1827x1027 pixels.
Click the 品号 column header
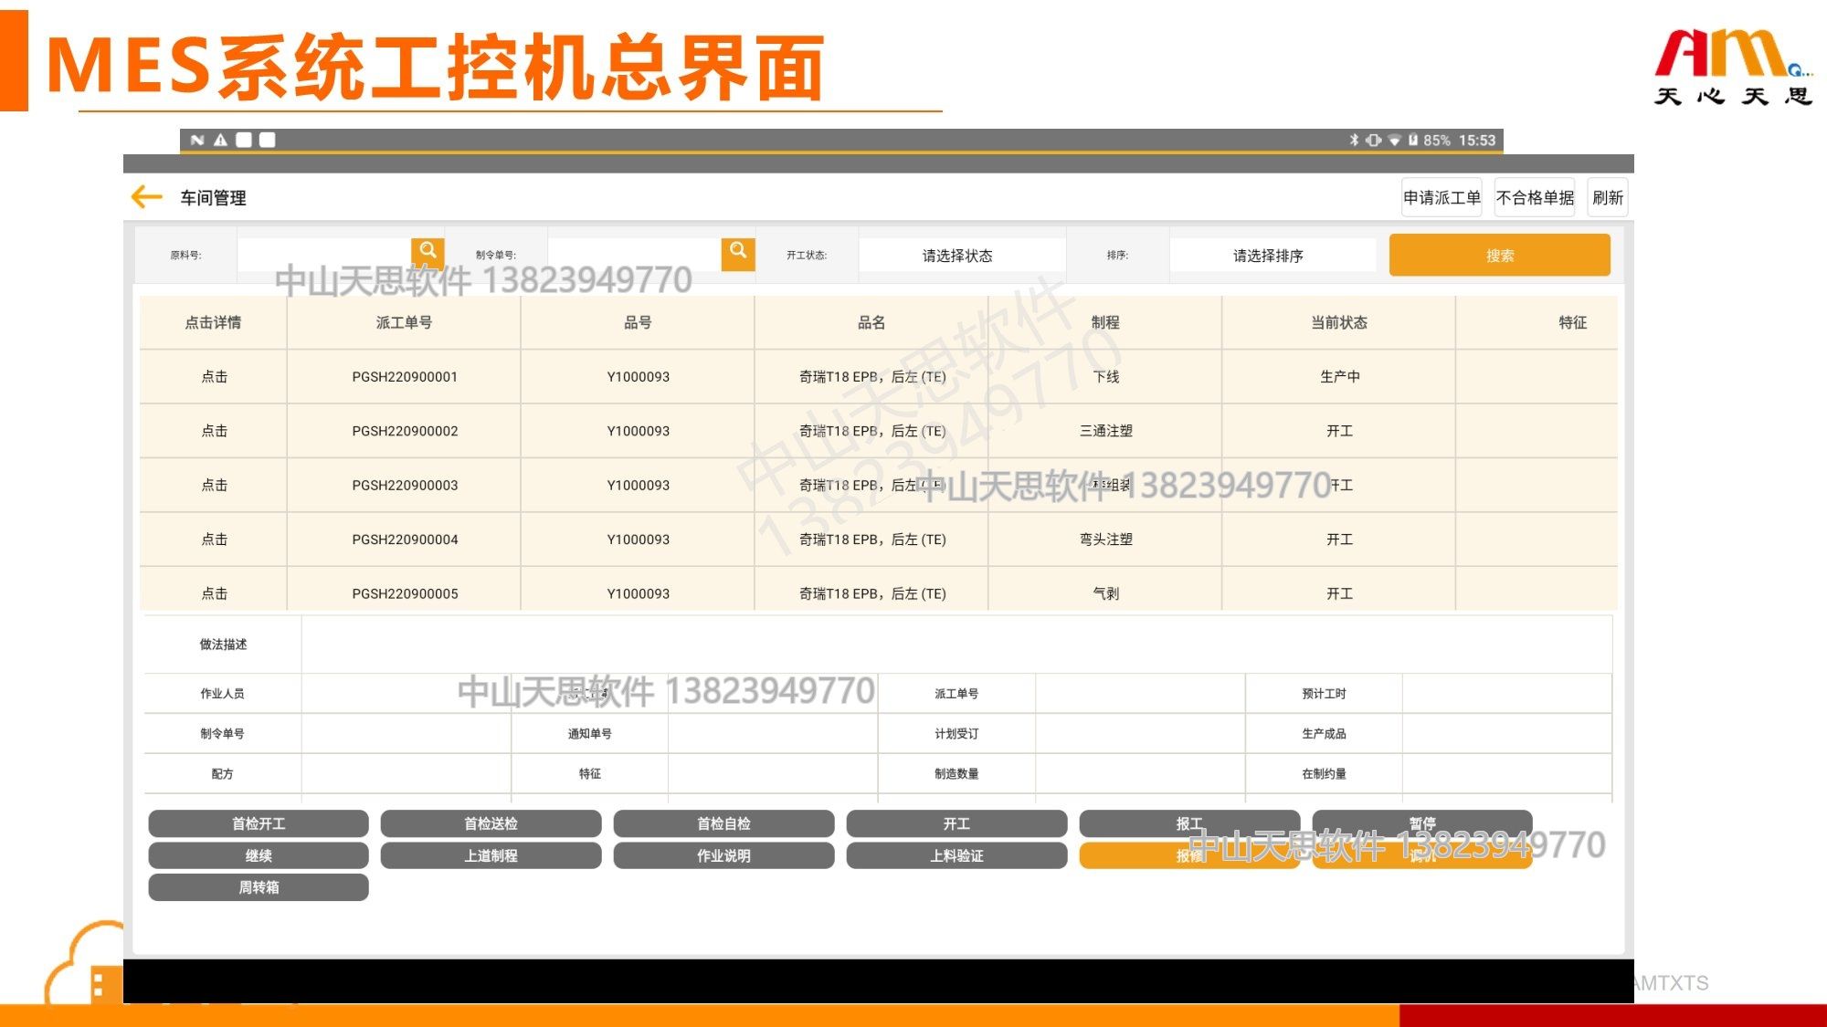638,322
